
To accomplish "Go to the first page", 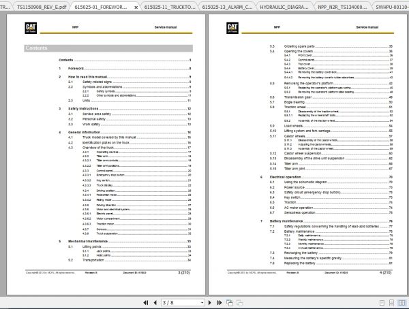I will point(146,302).
